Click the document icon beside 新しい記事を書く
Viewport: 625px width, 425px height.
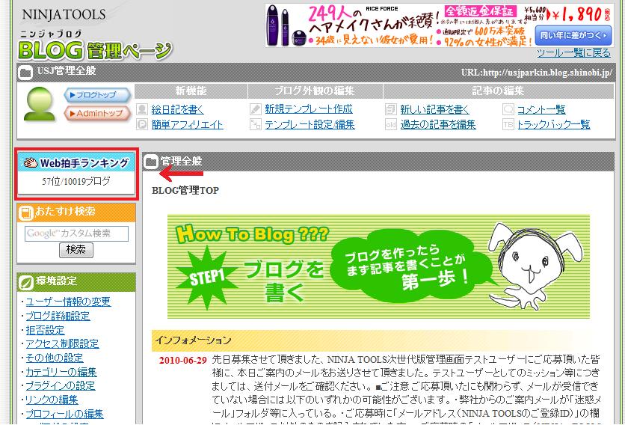391,109
